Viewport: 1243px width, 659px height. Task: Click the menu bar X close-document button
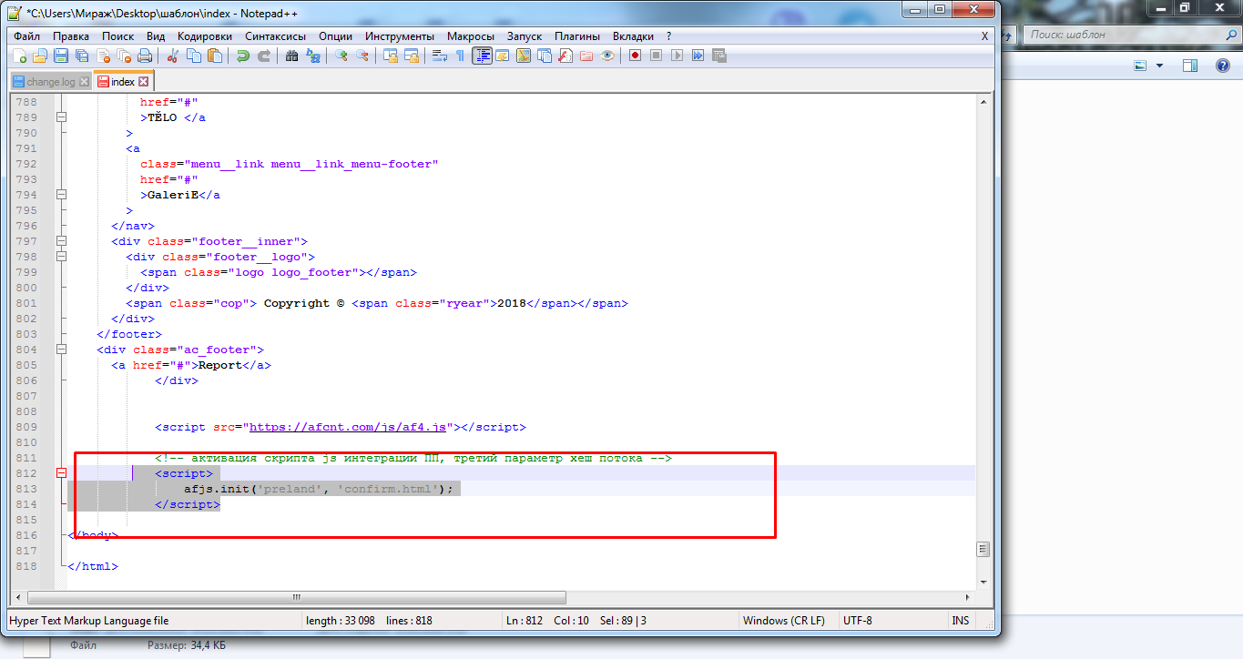coord(984,36)
